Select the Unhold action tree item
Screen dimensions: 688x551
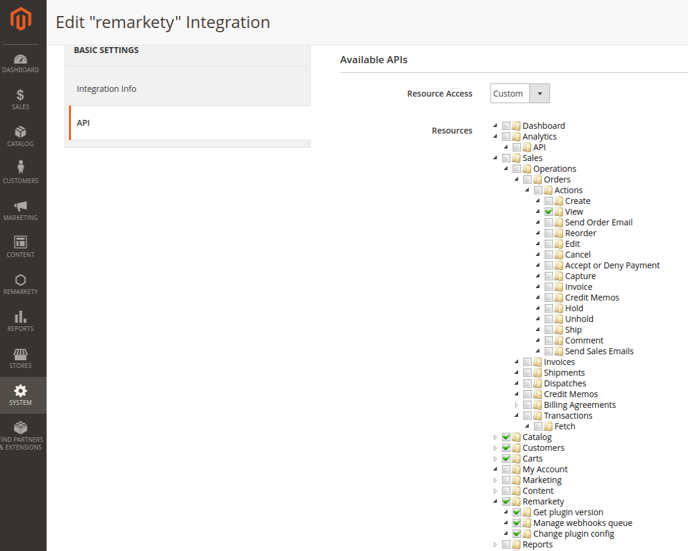coord(579,319)
